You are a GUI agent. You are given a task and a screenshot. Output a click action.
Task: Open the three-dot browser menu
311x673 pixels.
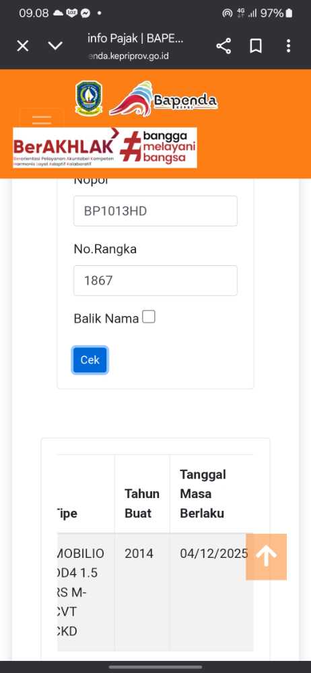pyautogui.click(x=288, y=46)
